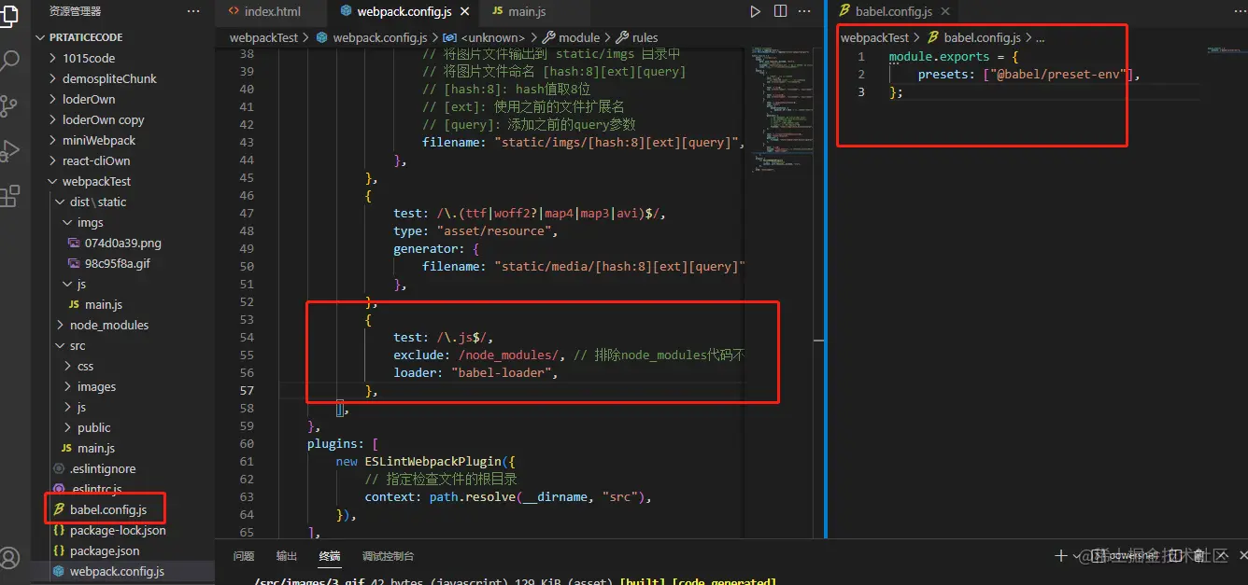This screenshot has height=585, width=1248.
Task: Select the babel.config.js tab in right editor
Action: [894, 12]
